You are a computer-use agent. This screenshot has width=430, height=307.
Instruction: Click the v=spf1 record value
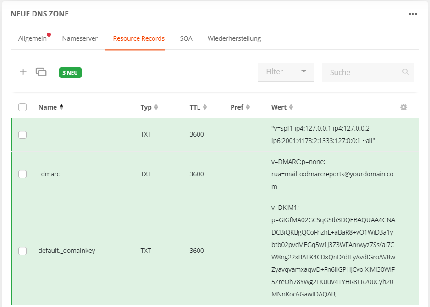(323, 134)
